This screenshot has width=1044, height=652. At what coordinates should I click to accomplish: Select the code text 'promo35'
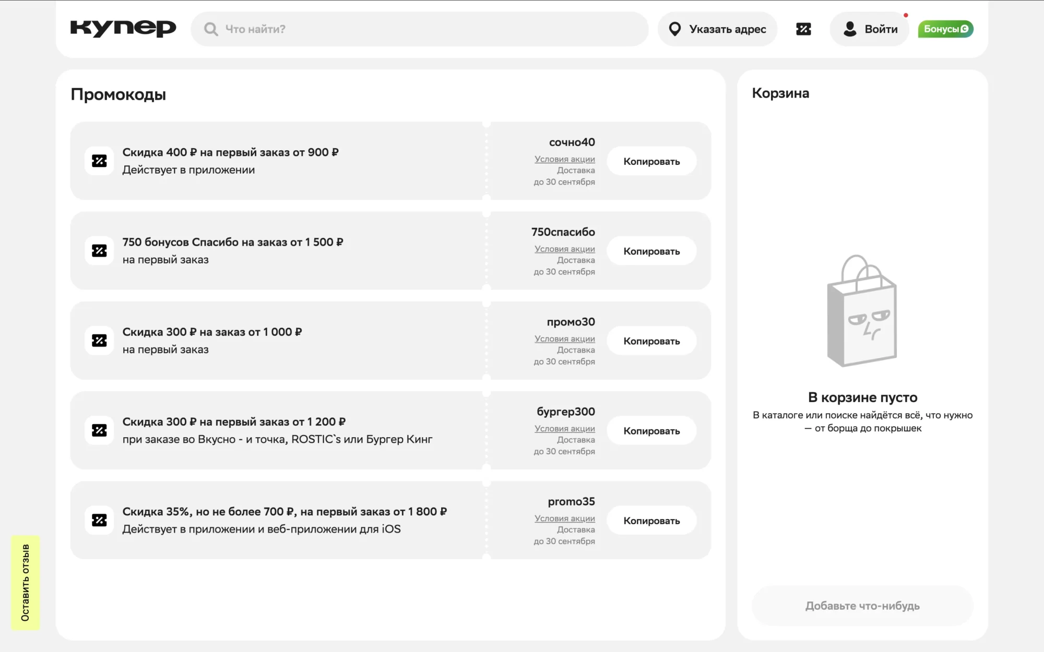coord(572,501)
